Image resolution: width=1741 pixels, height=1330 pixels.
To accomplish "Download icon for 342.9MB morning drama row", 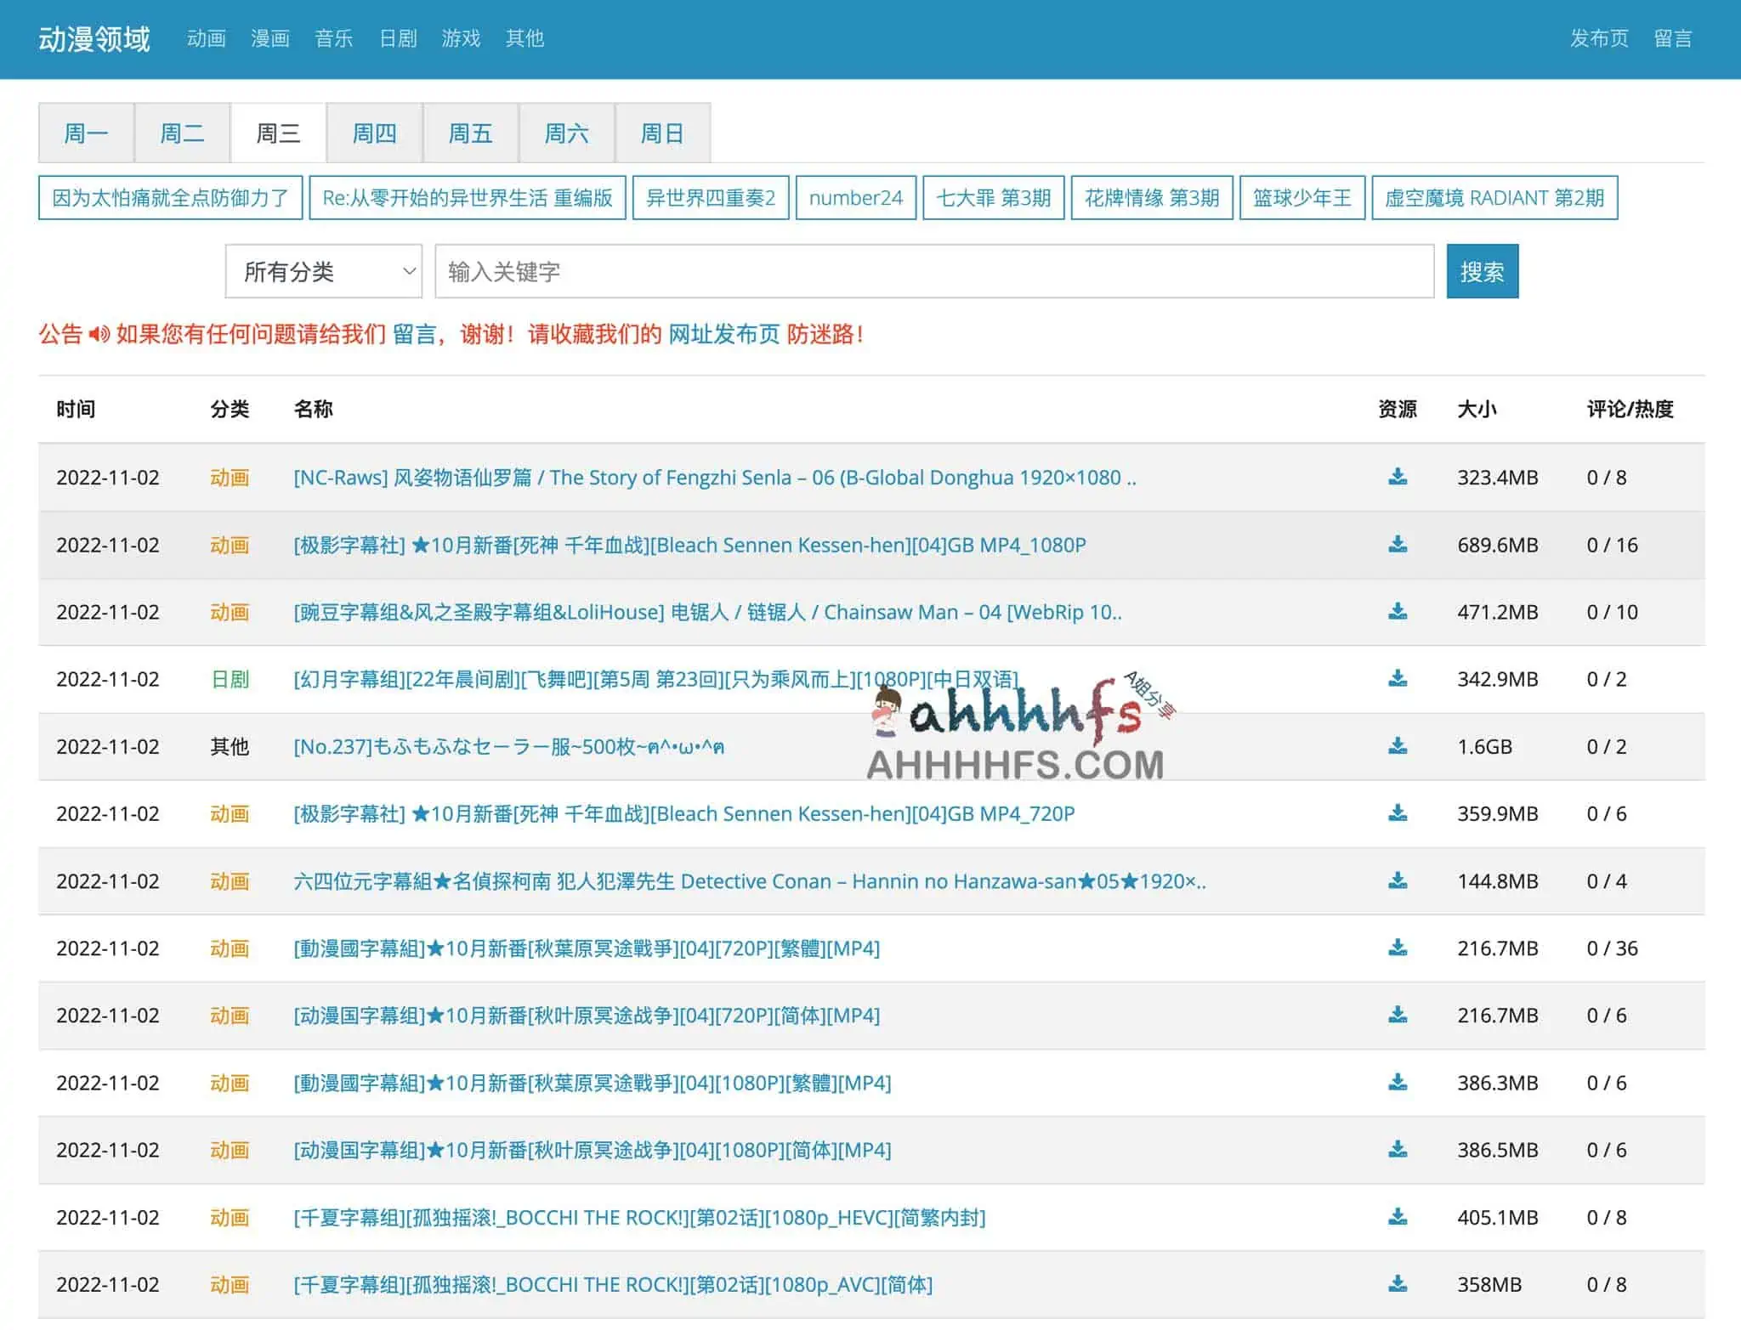I will tap(1397, 679).
